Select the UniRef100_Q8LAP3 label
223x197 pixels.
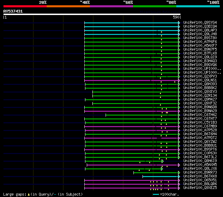(200, 30)
